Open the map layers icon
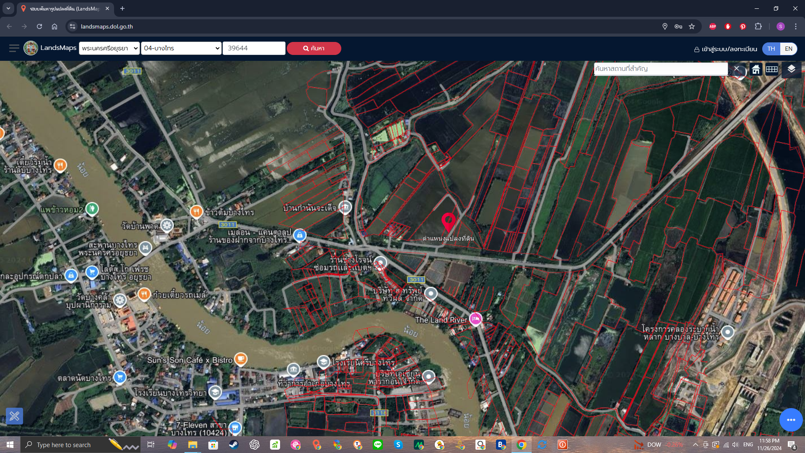Image resolution: width=805 pixels, height=453 pixels. pyautogui.click(x=791, y=69)
